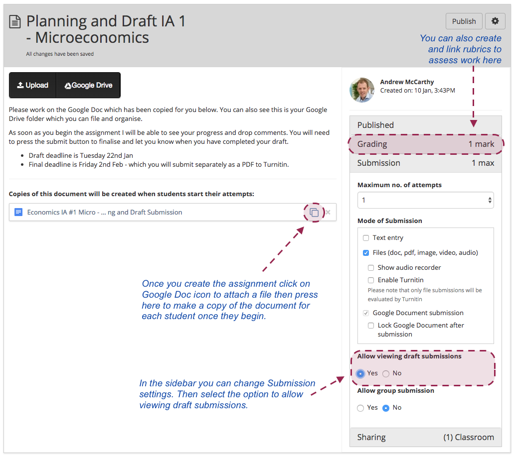Click the Google Doc file icon

pos(18,213)
